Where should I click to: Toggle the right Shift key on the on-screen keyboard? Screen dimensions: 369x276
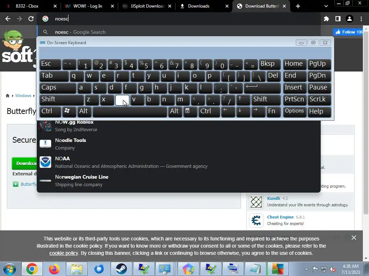click(x=266, y=100)
